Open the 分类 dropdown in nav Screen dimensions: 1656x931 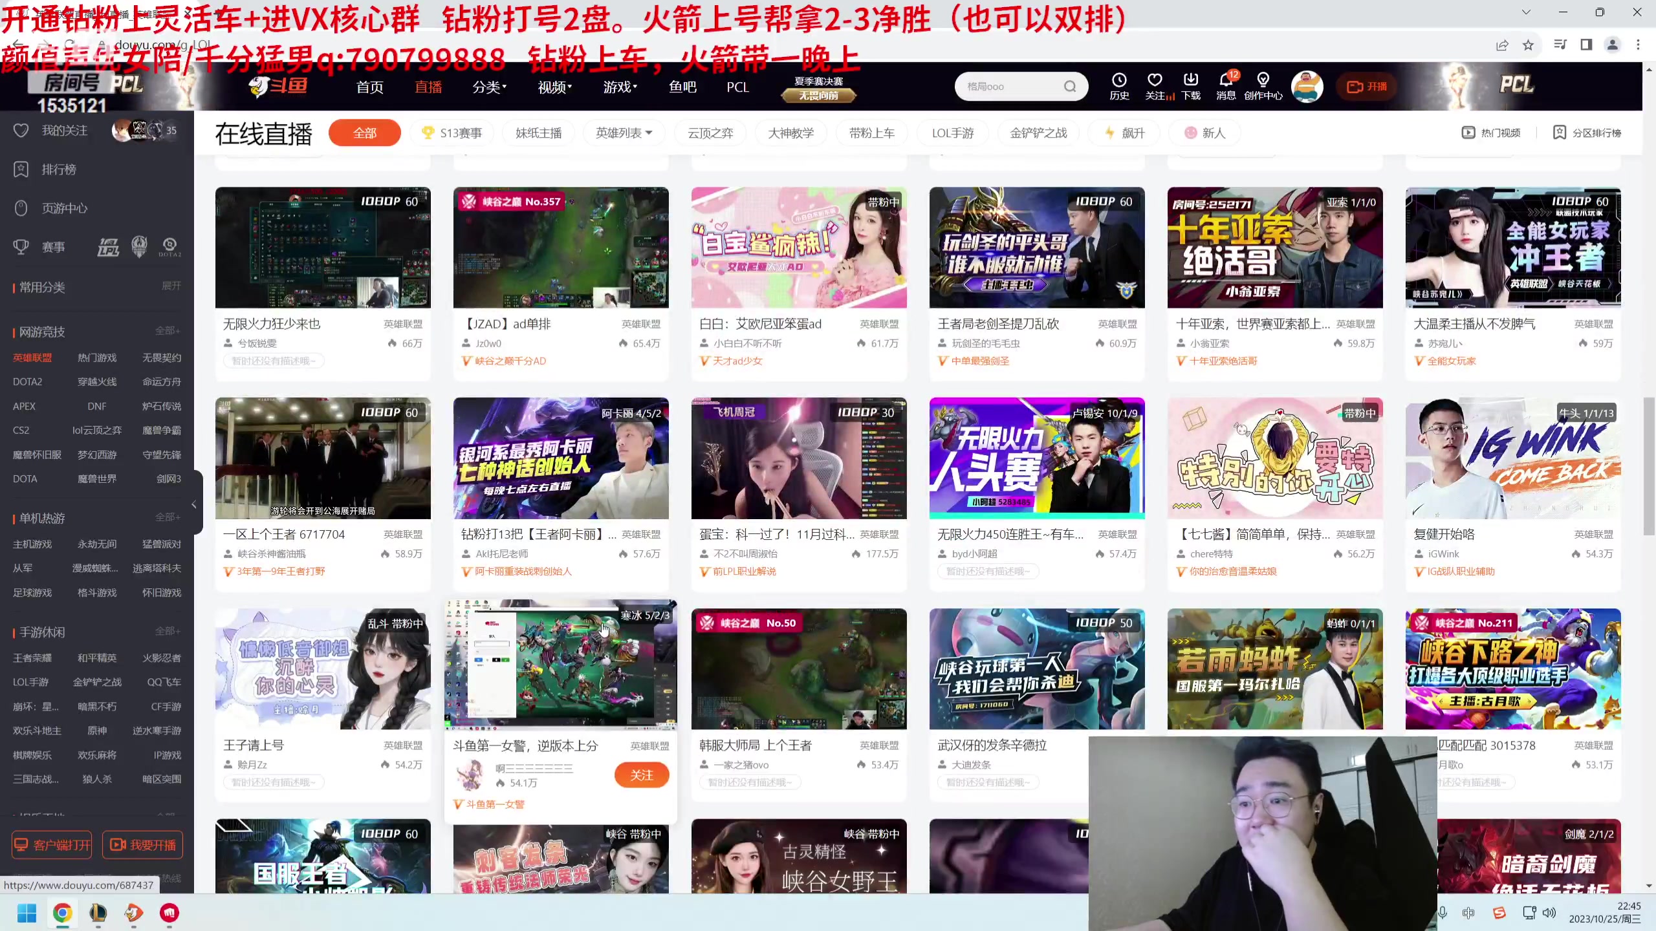[490, 87]
